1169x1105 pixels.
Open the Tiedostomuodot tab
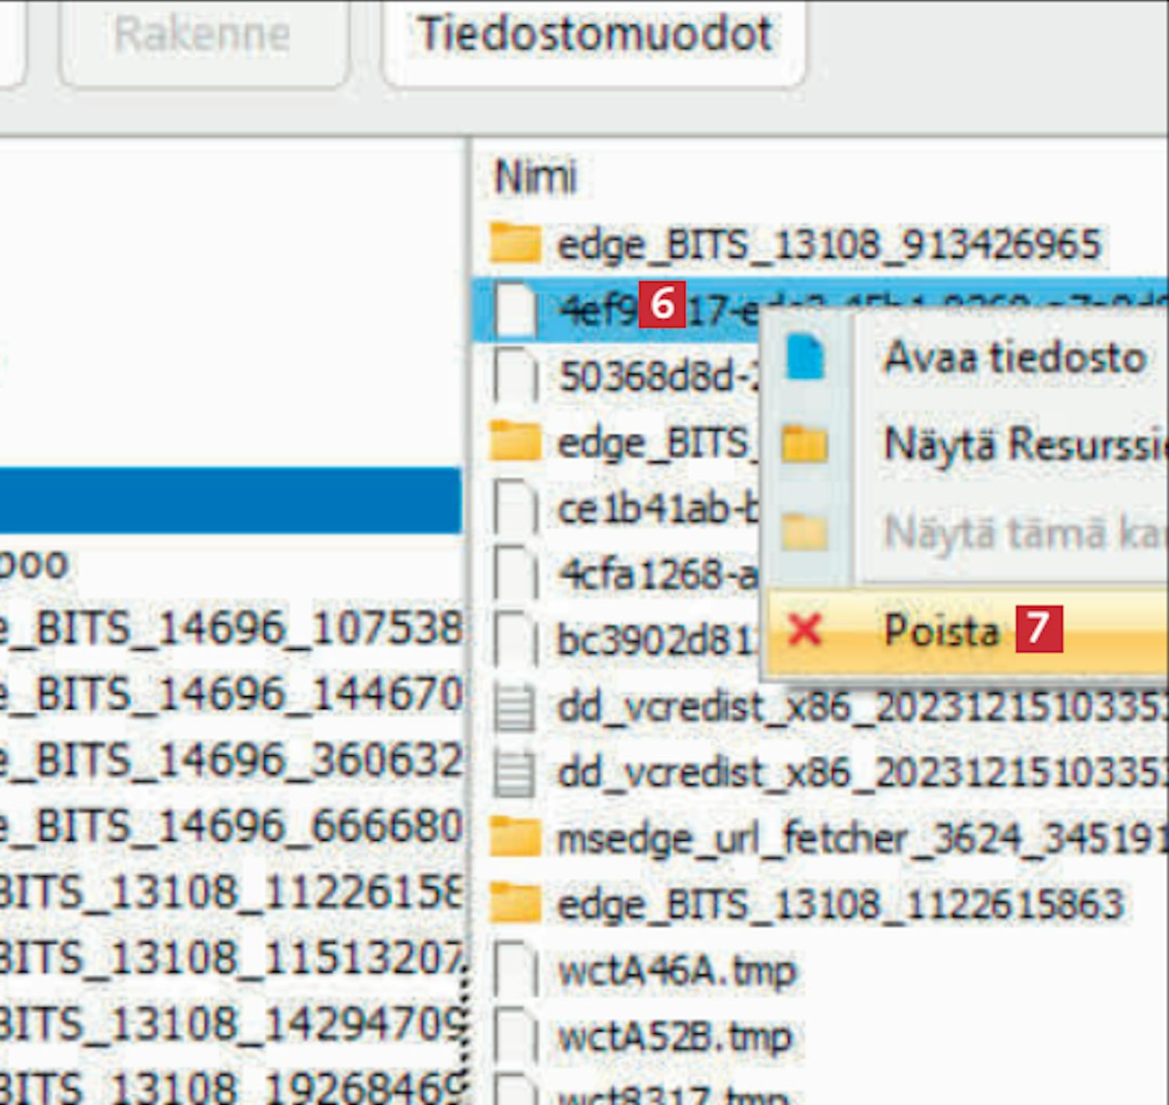coord(594,36)
